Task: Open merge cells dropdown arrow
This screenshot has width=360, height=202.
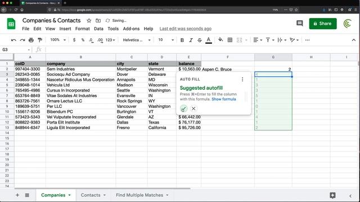Action: pos(246,40)
